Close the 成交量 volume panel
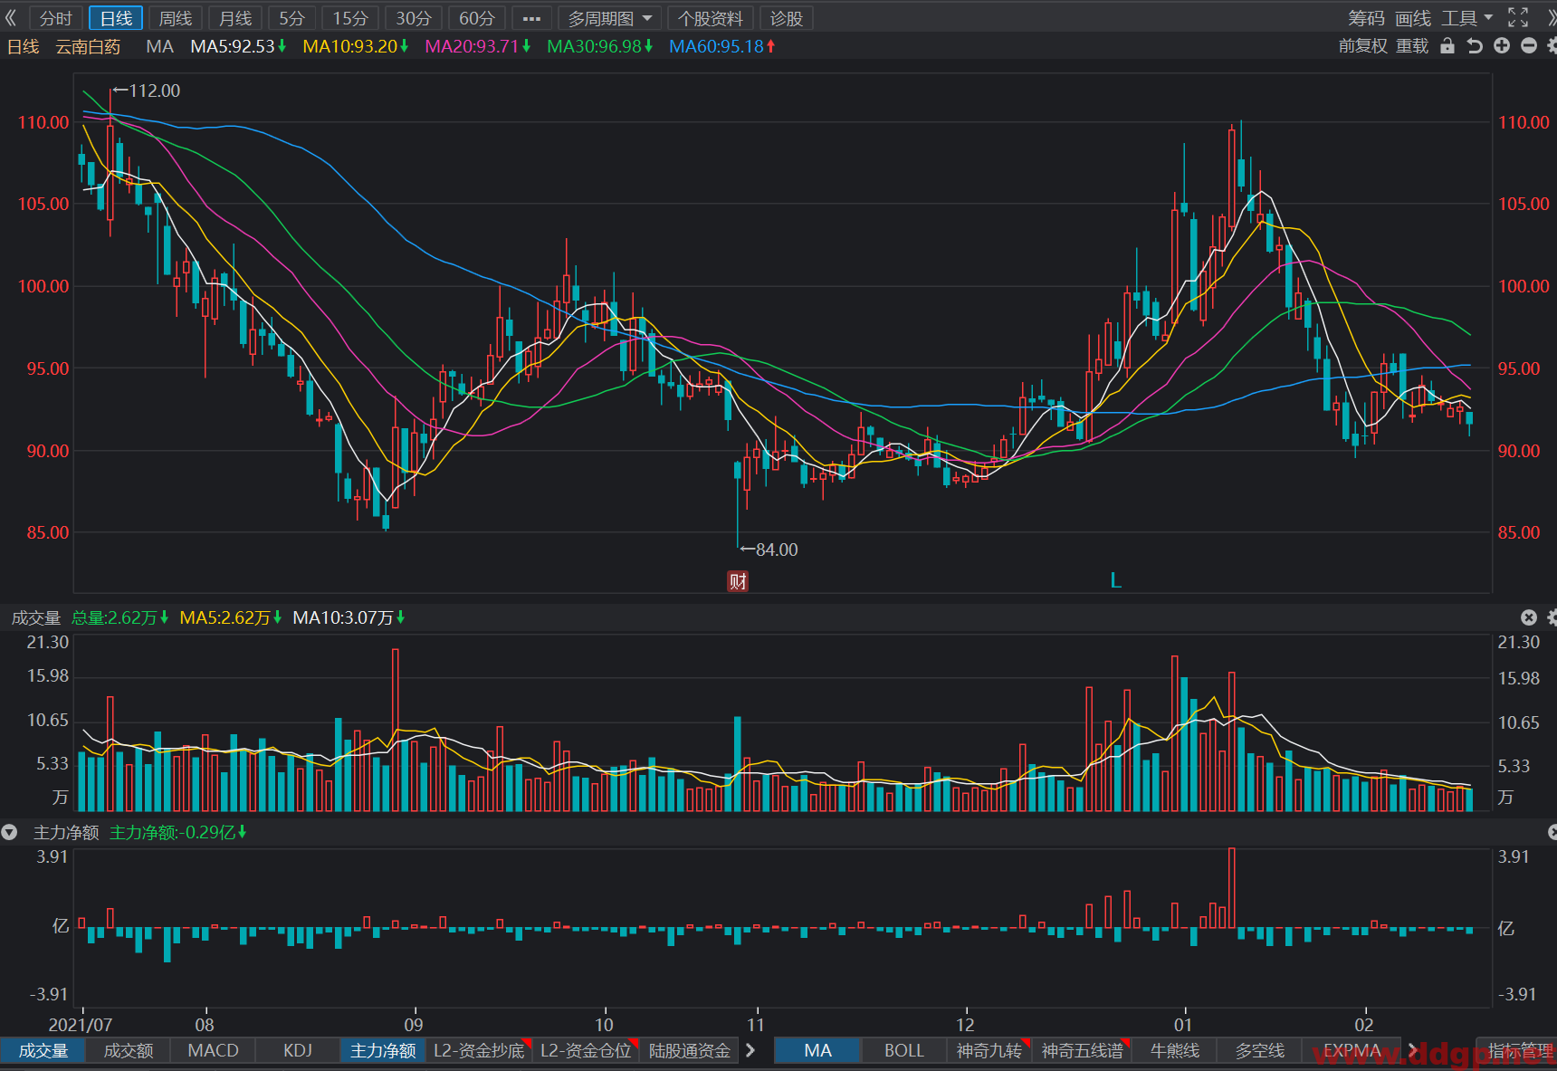 (1529, 617)
